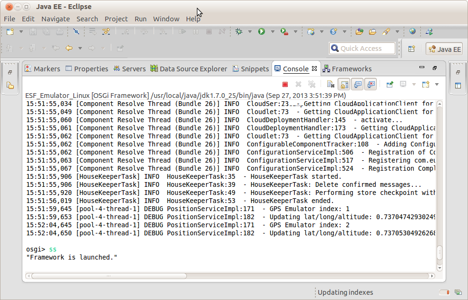The image size is (468, 300).
Task: Click the Open Type folder icon
Action: (x=360, y=32)
